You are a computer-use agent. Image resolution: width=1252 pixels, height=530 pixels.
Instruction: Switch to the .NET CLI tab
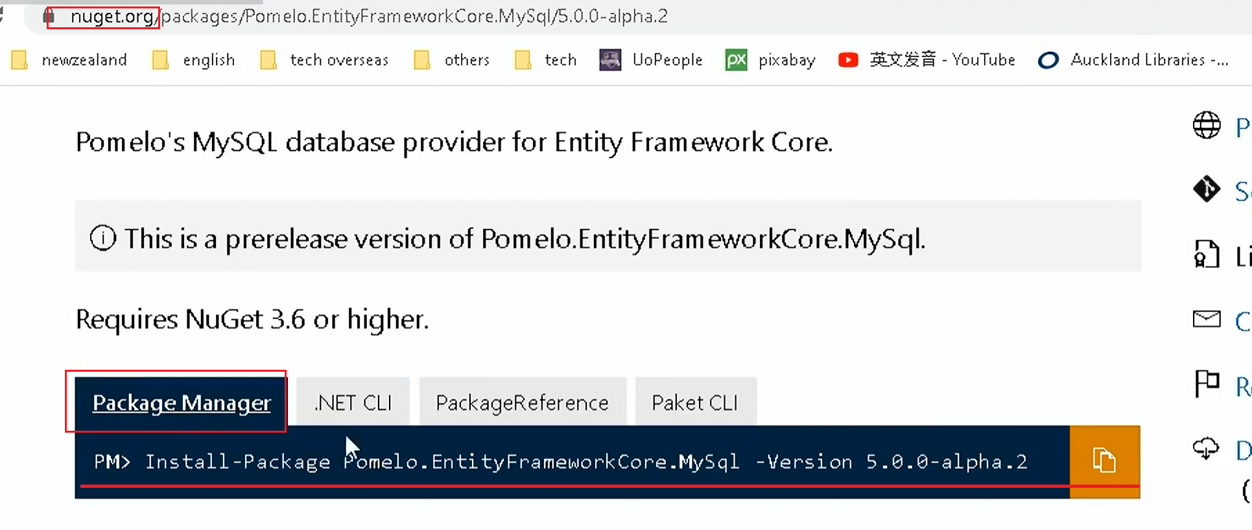point(353,403)
